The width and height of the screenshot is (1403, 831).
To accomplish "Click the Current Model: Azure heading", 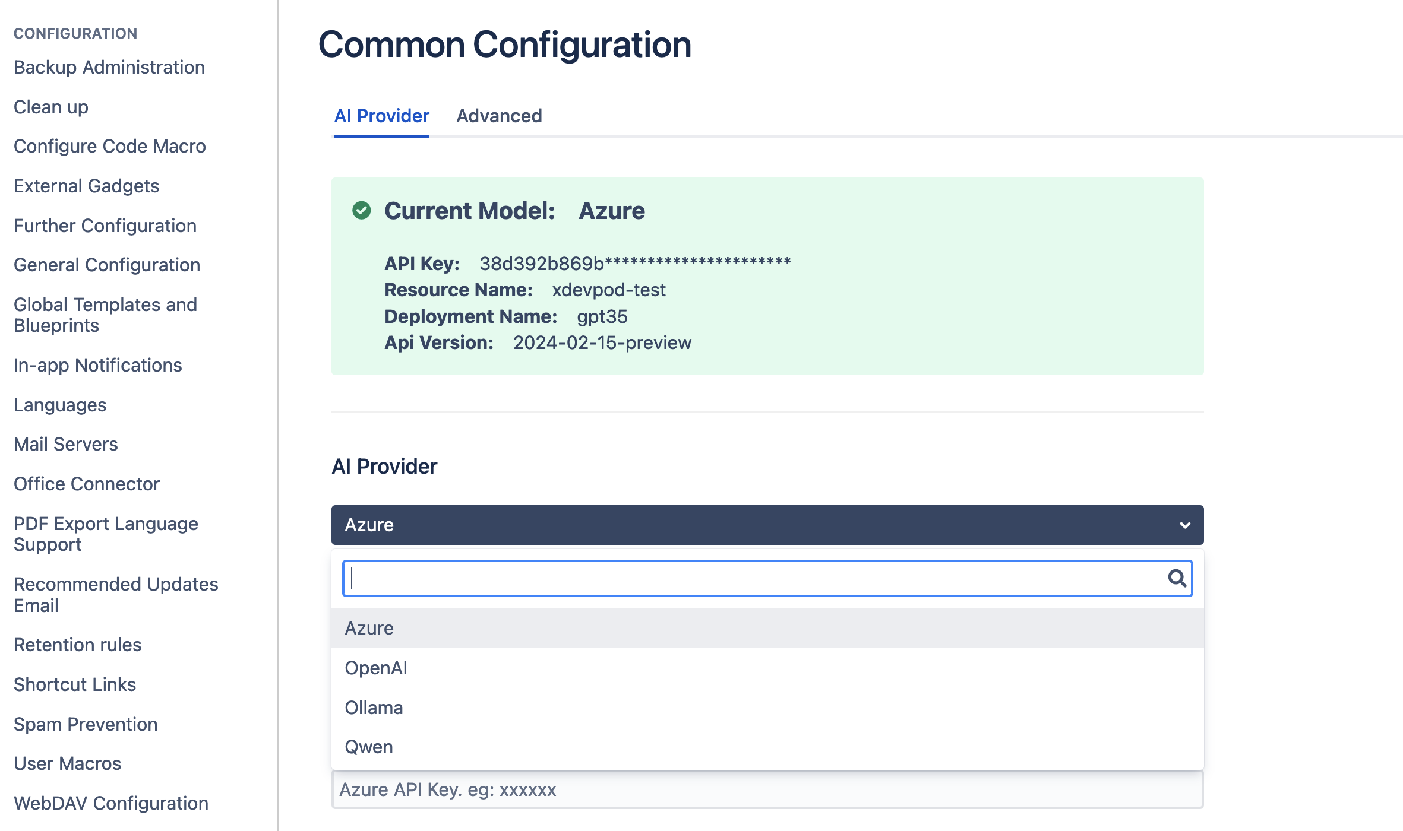I will pos(514,211).
